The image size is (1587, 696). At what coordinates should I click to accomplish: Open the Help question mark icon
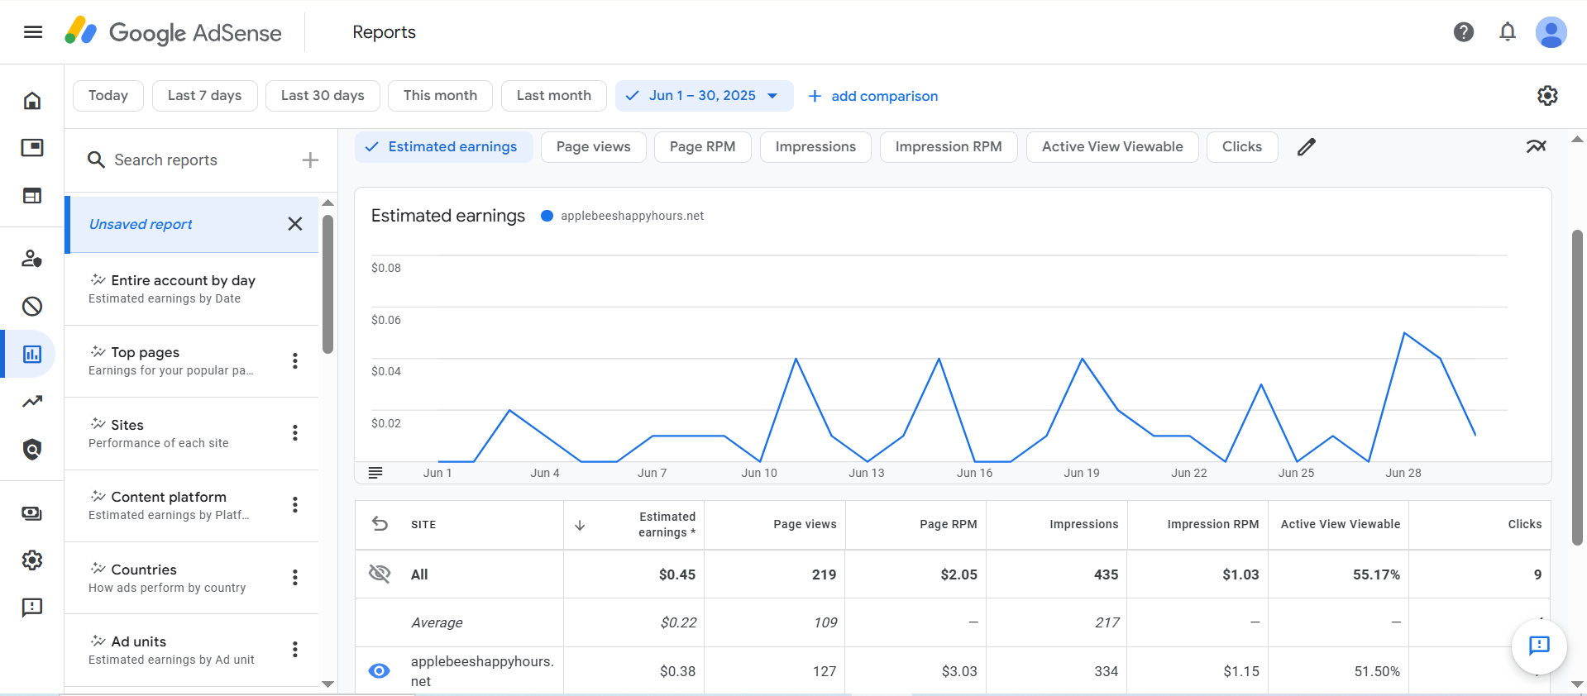click(1464, 32)
